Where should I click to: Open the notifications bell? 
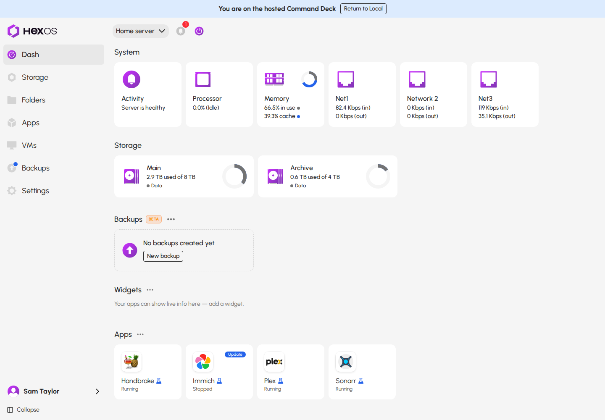[181, 31]
